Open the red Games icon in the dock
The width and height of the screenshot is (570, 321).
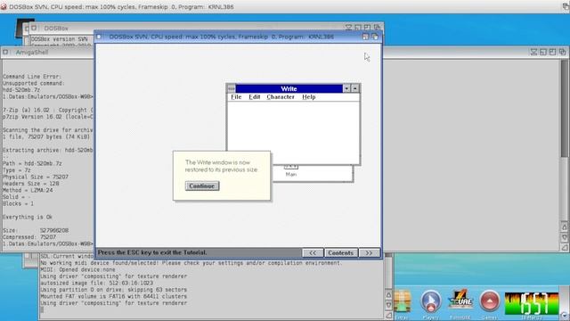click(x=490, y=301)
